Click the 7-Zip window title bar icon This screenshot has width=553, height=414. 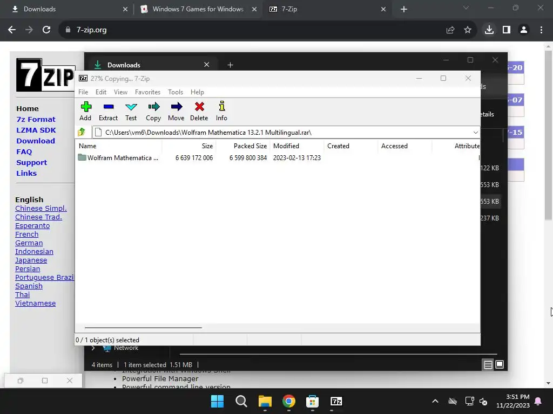83,79
